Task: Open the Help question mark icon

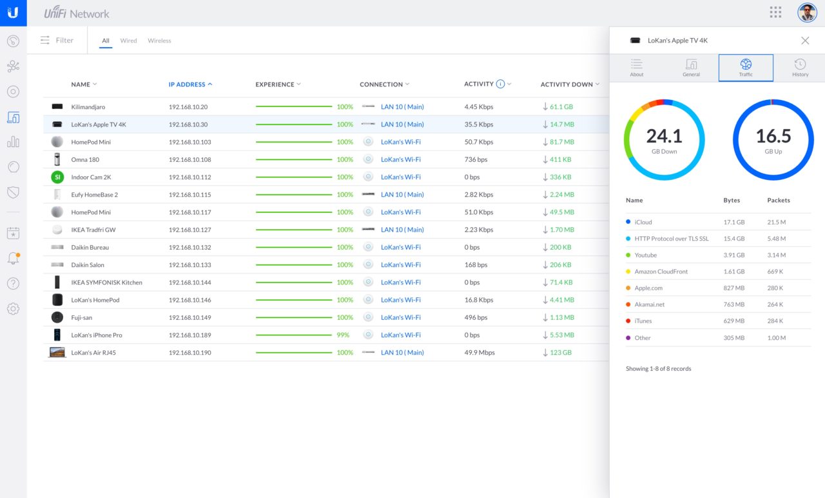Action: coord(13,283)
